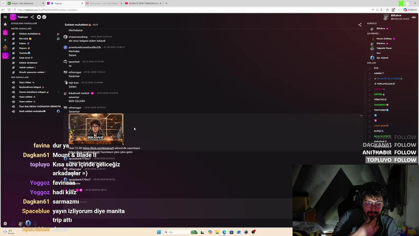
Task: Click the globe icon at bottom left
Action: tap(5, 224)
